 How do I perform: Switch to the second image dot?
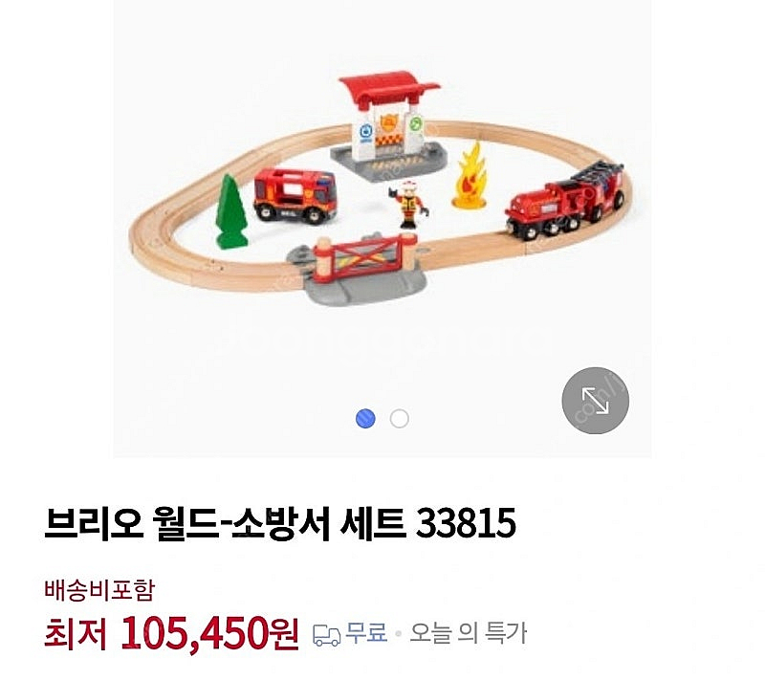point(399,419)
